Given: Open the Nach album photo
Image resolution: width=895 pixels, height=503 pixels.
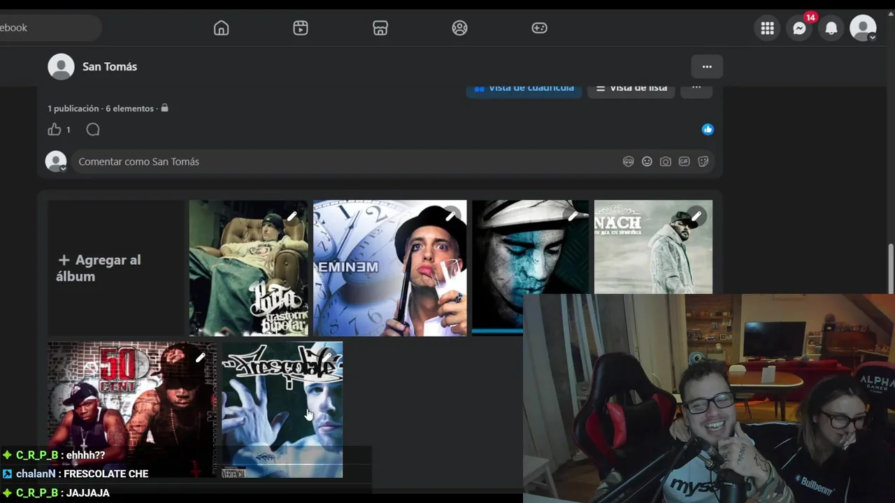Looking at the screenshot, I should pyautogui.click(x=653, y=247).
